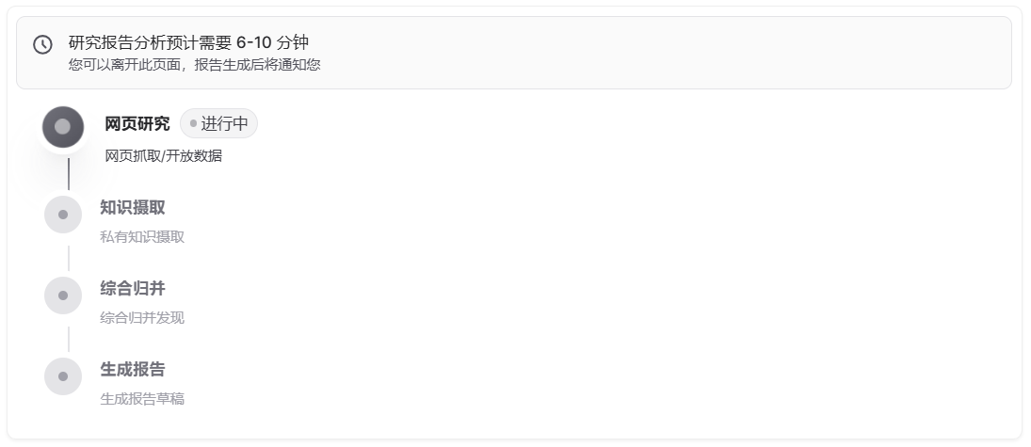Select the 进行中 status badge
This screenshot has height=447, width=1031.
(x=218, y=123)
